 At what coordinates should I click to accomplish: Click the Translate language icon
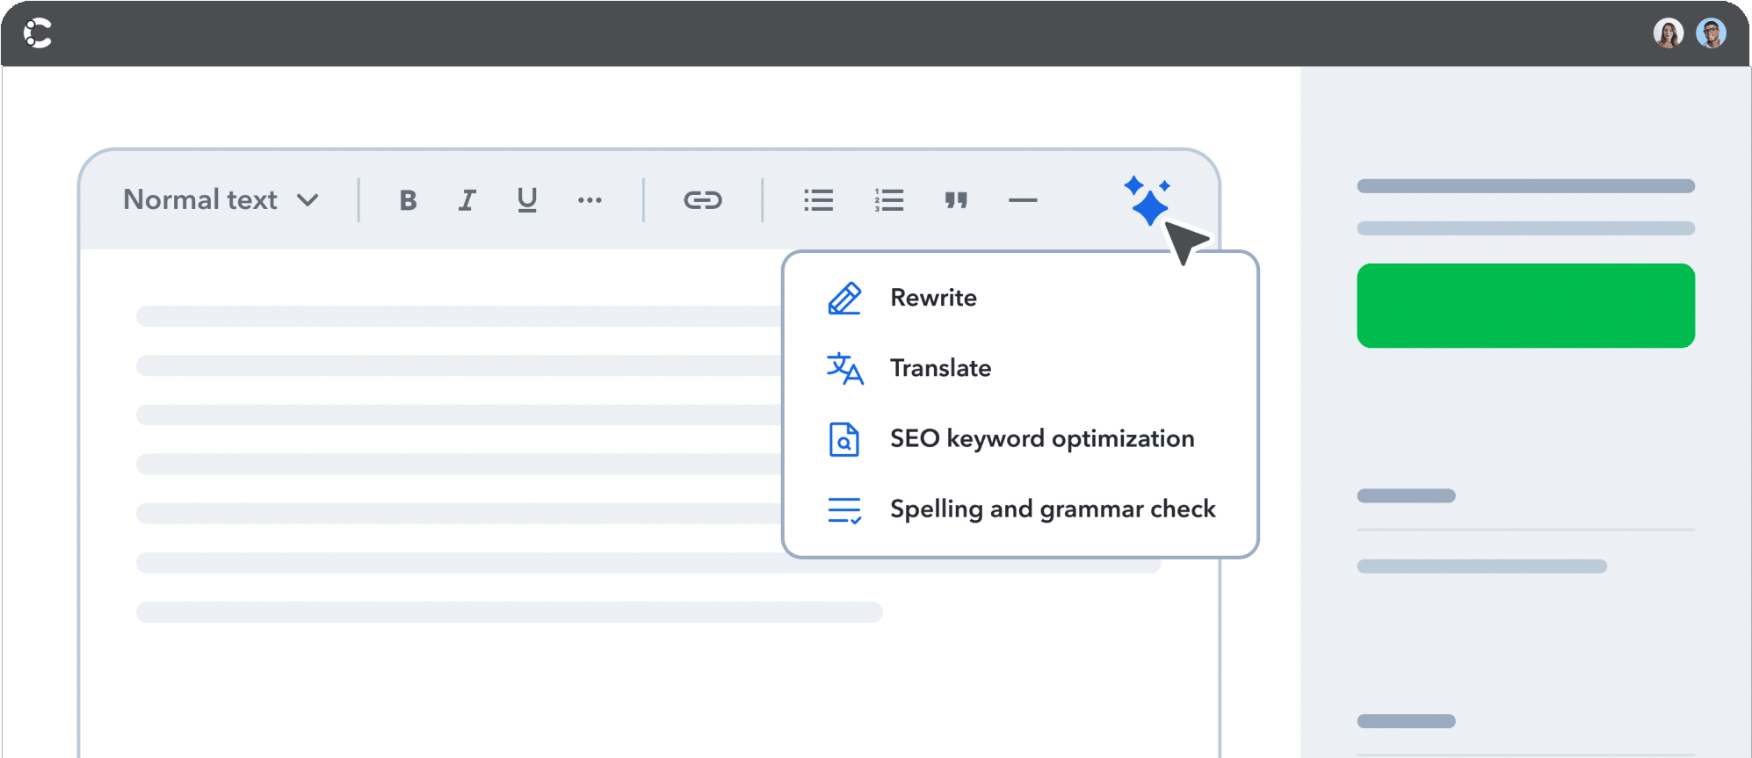[844, 369]
